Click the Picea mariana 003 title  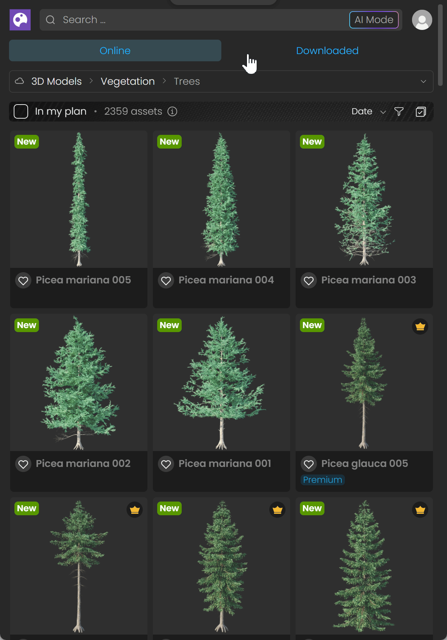tap(368, 280)
